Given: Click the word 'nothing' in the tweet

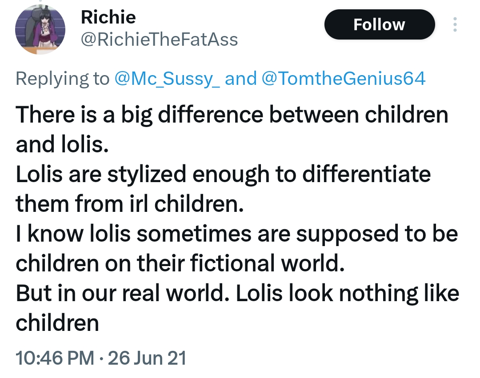Looking at the screenshot, I should click(x=378, y=294).
